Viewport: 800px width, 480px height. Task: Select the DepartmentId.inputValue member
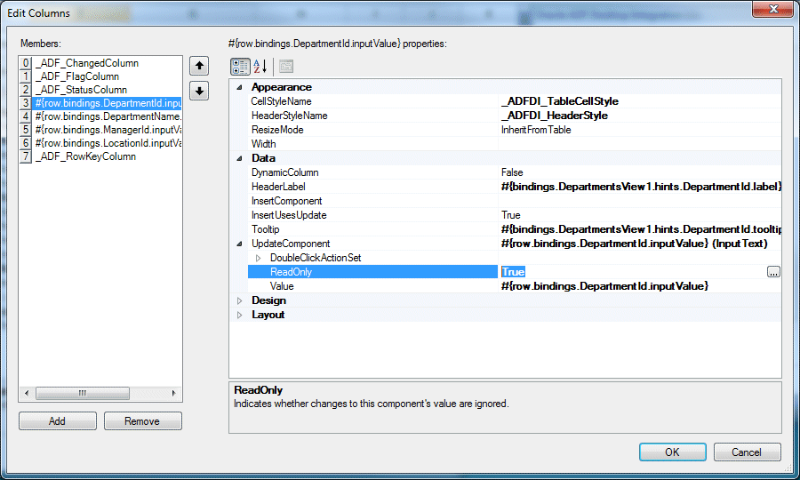tap(108, 103)
